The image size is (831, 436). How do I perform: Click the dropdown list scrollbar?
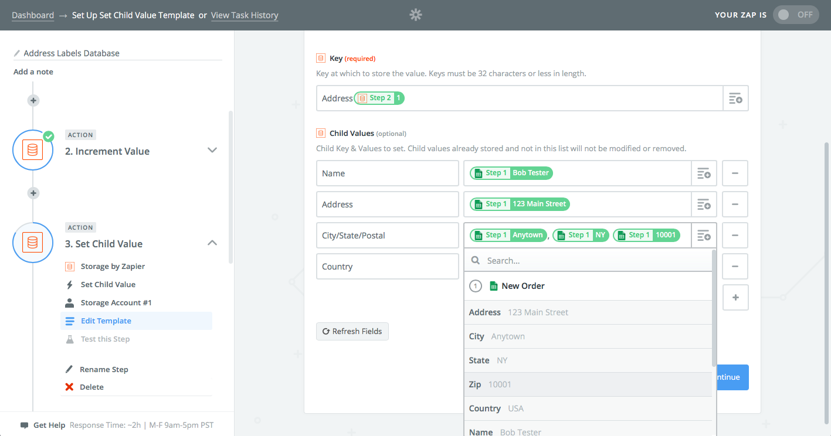tap(714, 308)
